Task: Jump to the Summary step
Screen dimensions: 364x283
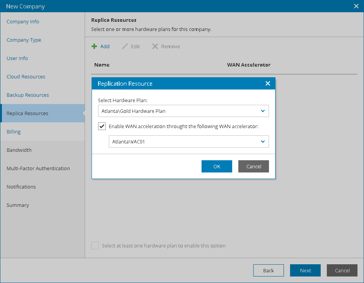Action: (x=18, y=205)
